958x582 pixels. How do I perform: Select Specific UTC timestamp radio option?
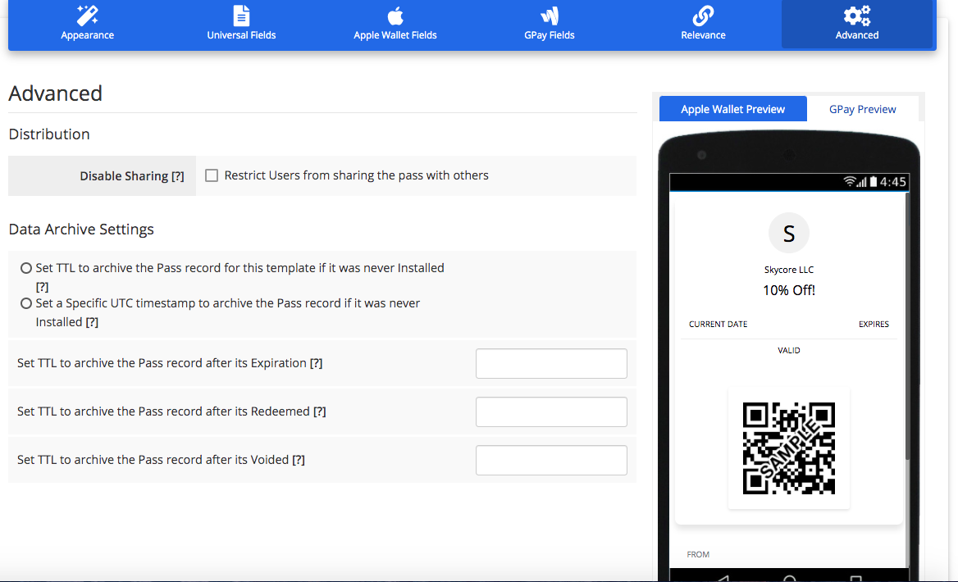tap(26, 303)
